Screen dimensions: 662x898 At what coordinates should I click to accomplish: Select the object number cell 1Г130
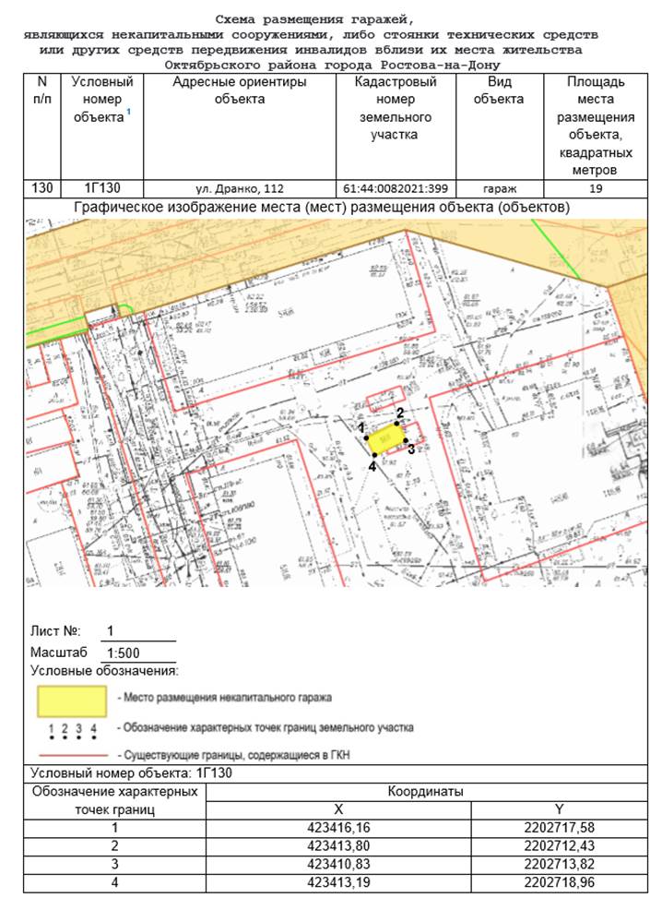(x=101, y=188)
